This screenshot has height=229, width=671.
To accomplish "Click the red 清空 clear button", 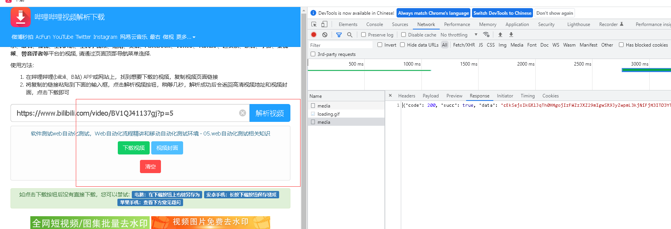I will pyautogui.click(x=150, y=167).
